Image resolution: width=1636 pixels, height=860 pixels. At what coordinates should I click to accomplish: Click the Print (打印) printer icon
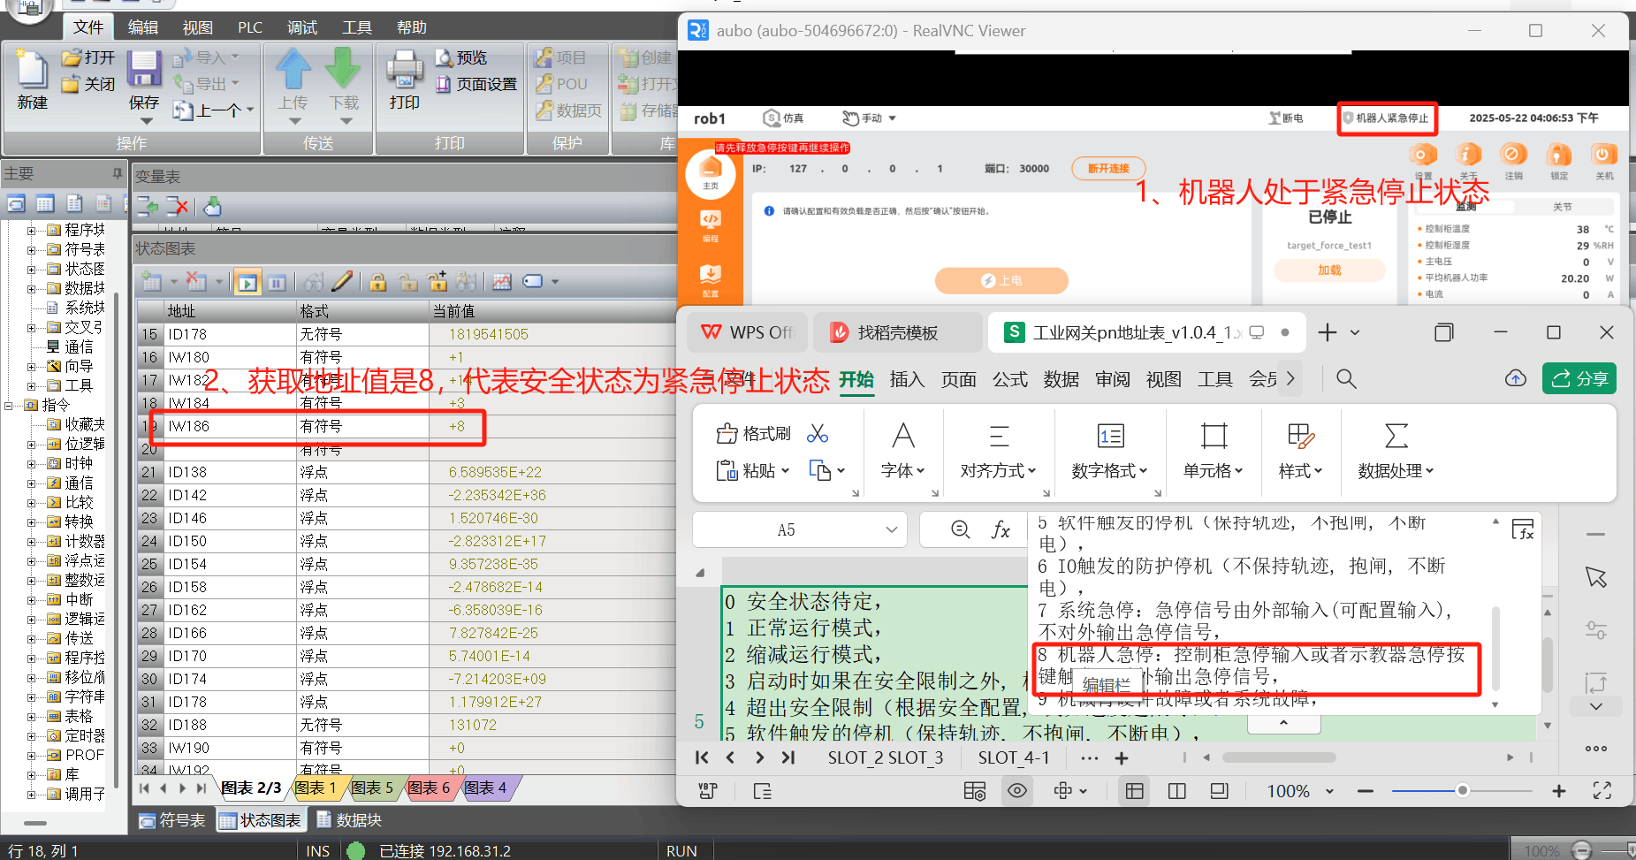[x=405, y=69]
